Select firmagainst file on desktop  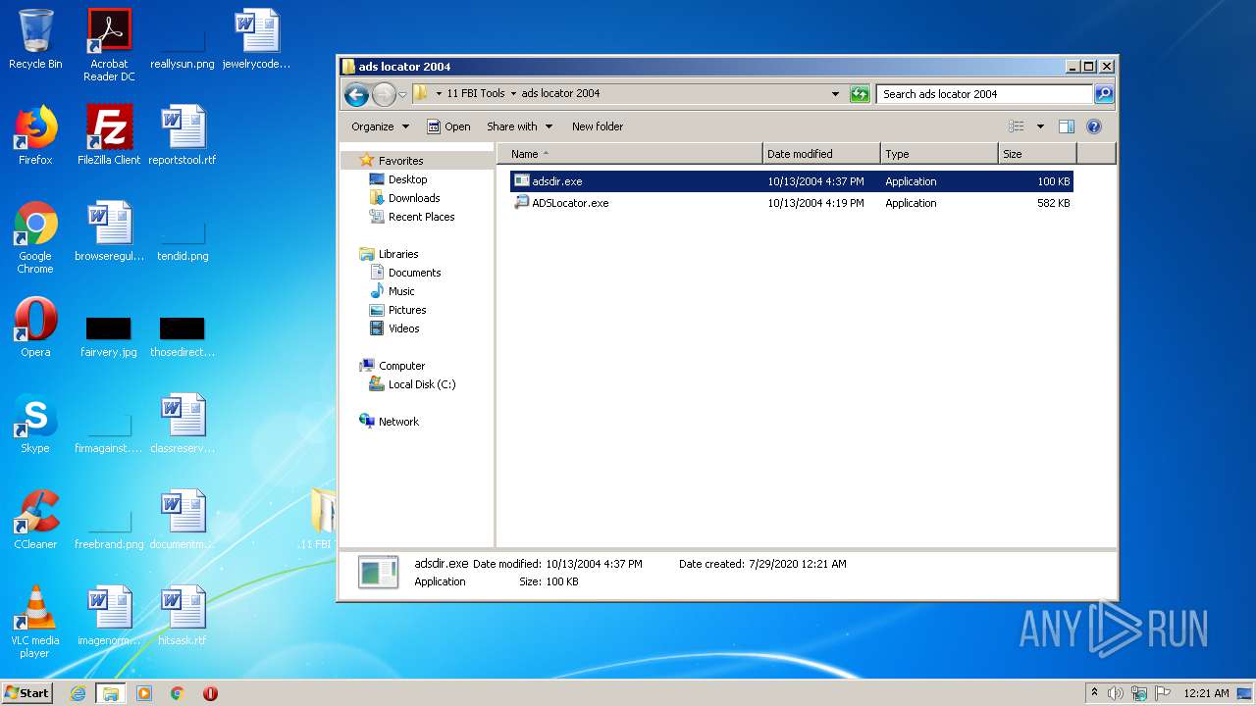pos(109,433)
